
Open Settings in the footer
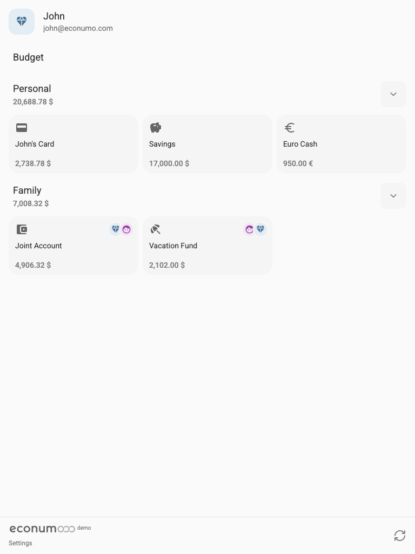[20, 543]
